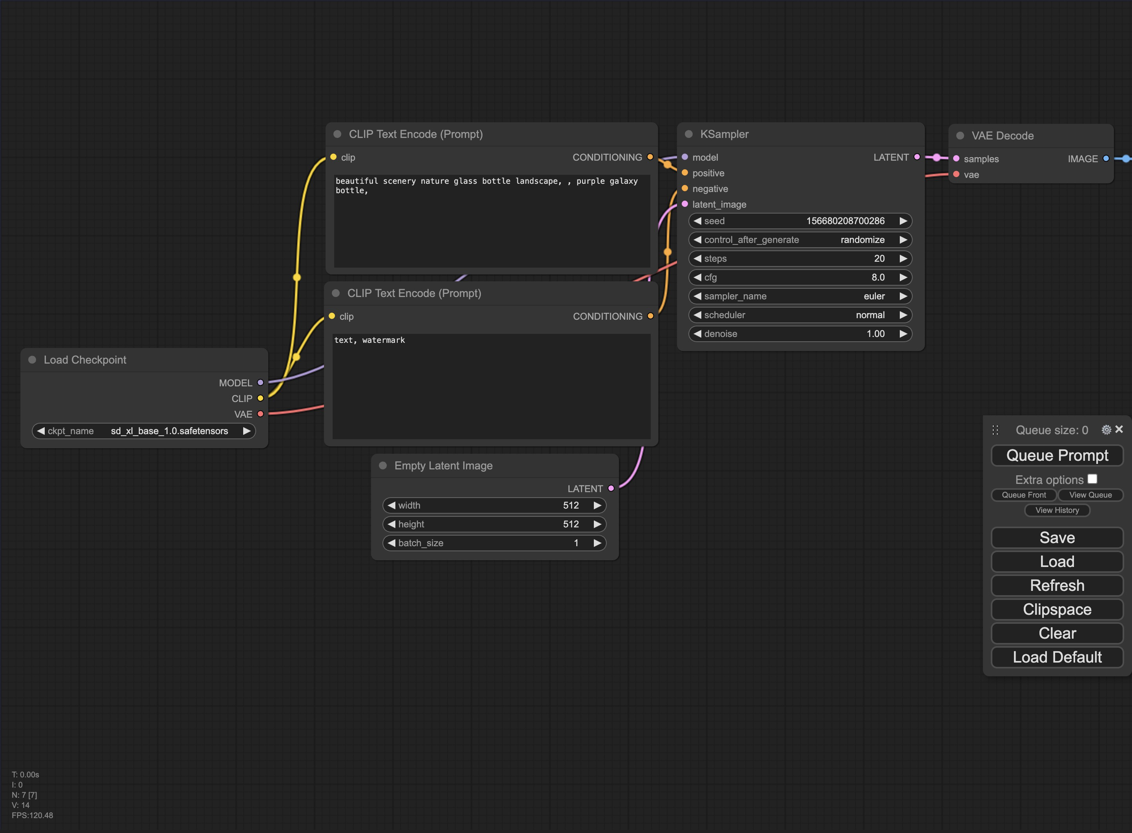The image size is (1132, 833).
Task: Collapse the Empty Latent Image node dot
Action: [x=383, y=465]
